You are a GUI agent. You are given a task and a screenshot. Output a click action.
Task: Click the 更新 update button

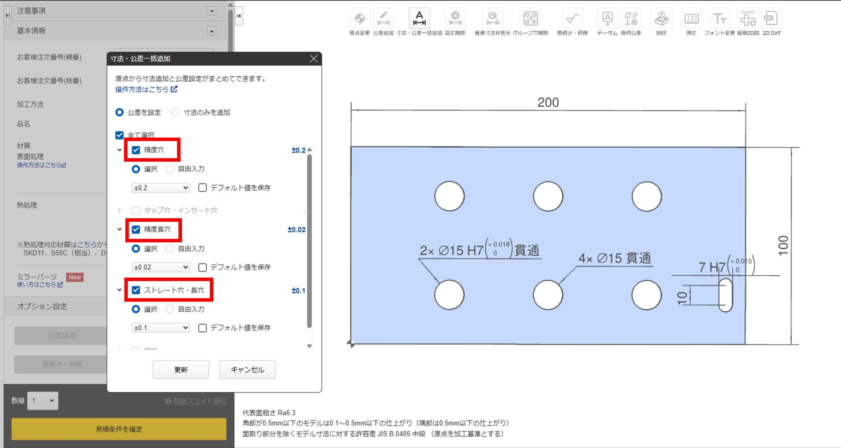[x=181, y=370]
